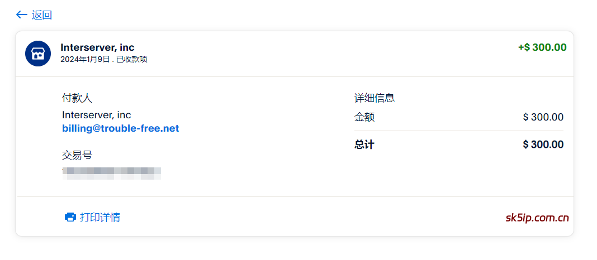Image resolution: width=597 pixels, height=260 pixels.
Task: Click the sk5ip.com.cn watermark text
Action: (x=537, y=218)
